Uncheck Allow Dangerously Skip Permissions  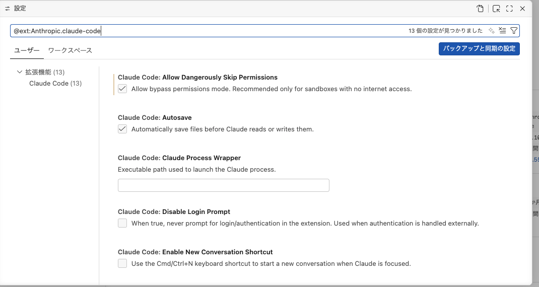point(122,89)
